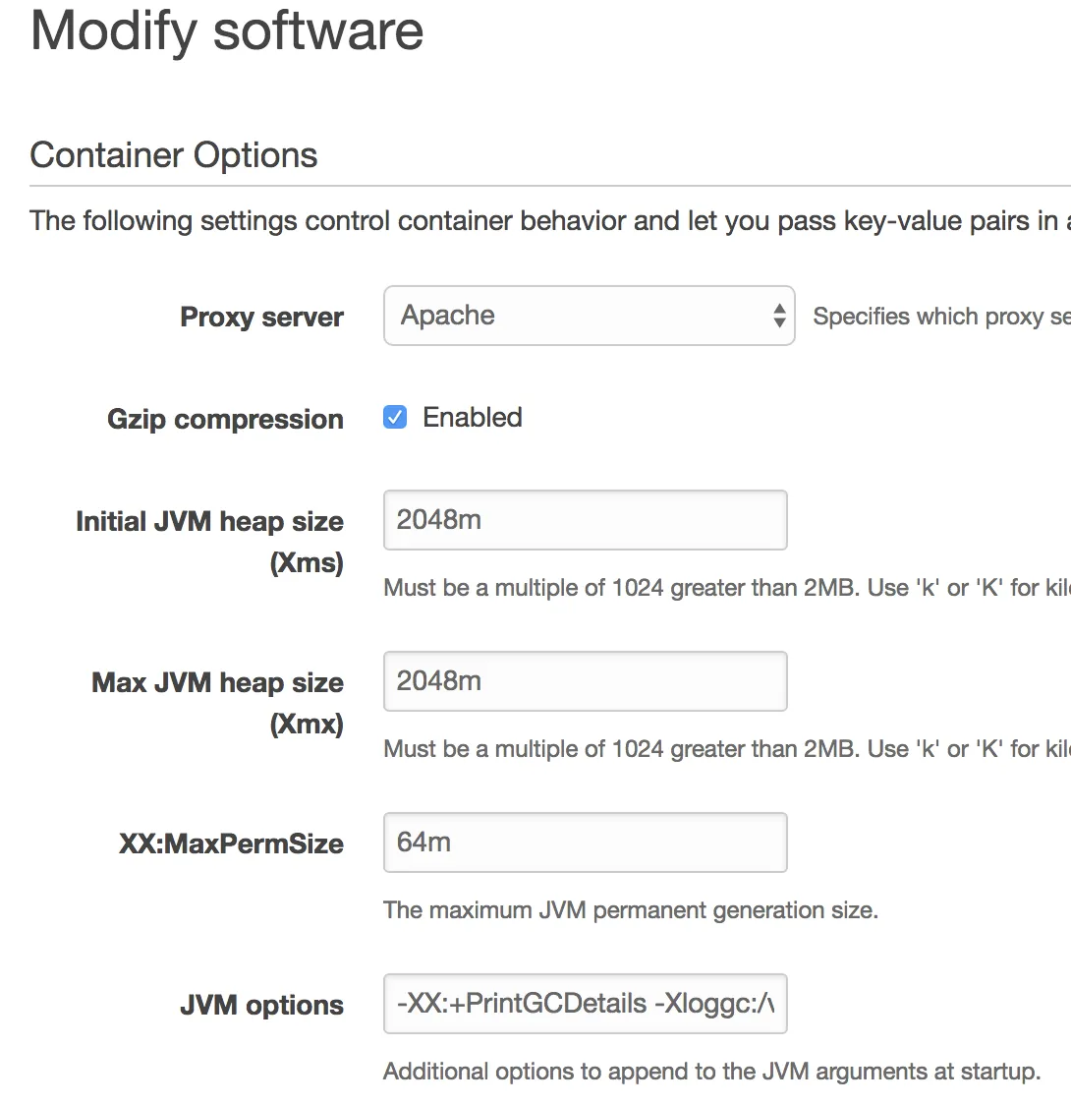Focus the Initial JVM heap size field
The width and height of the screenshot is (1071, 1105).
point(585,520)
